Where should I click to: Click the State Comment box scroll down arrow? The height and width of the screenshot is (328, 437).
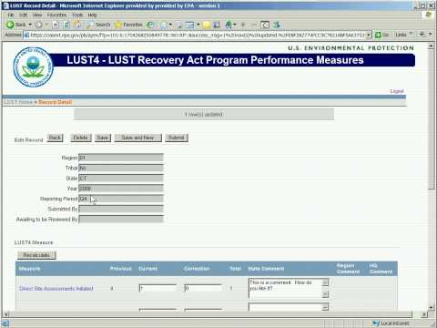pyautogui.click(x=325, y=294)
